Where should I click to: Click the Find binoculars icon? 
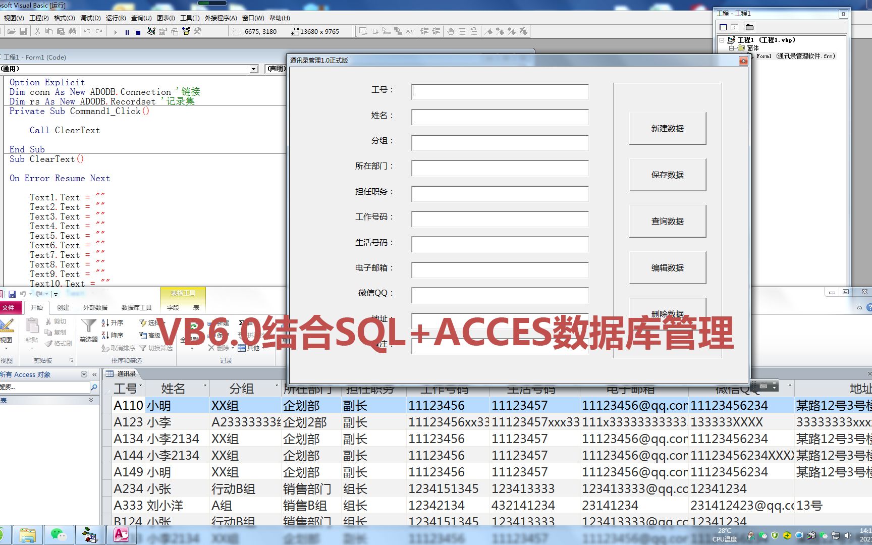click(73, 31)
